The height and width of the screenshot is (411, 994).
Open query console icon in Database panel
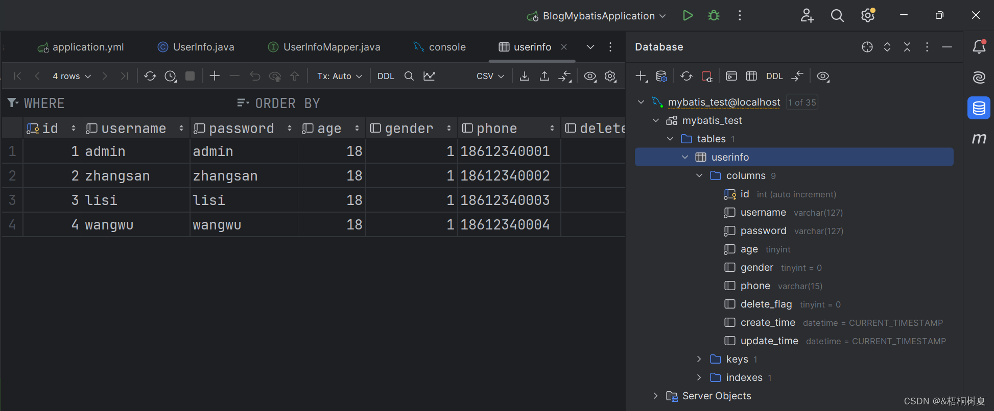point(731,76)
